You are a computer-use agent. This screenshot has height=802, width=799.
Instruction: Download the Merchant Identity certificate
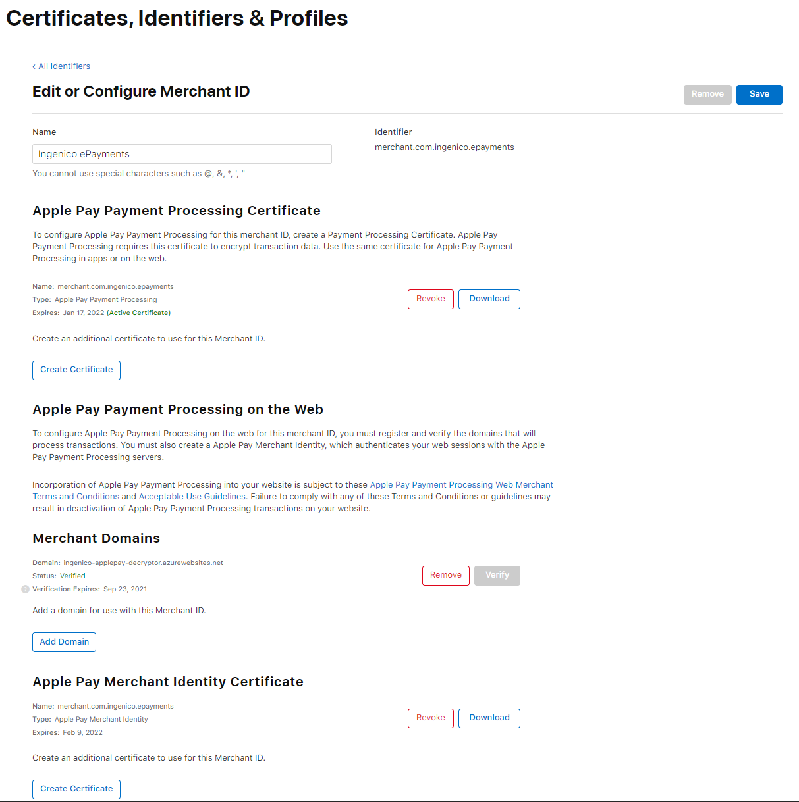[489, 718]
